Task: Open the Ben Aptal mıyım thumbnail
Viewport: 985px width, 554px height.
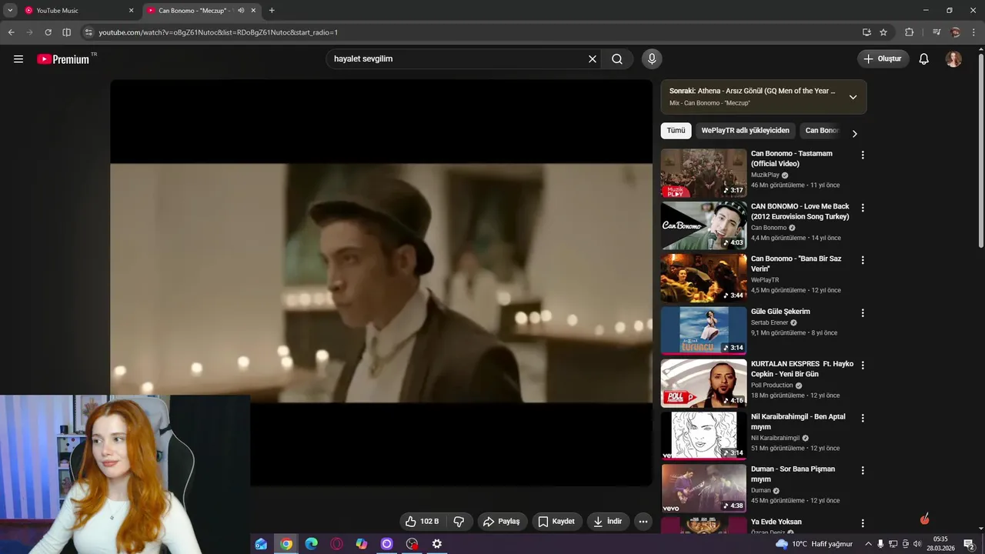Action: coord(703,436)
